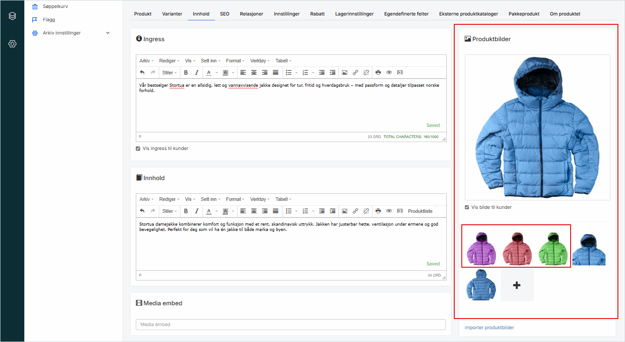Click the 'Importer produktbilder' link
This screenshot has width=625, height=342.
489,327
